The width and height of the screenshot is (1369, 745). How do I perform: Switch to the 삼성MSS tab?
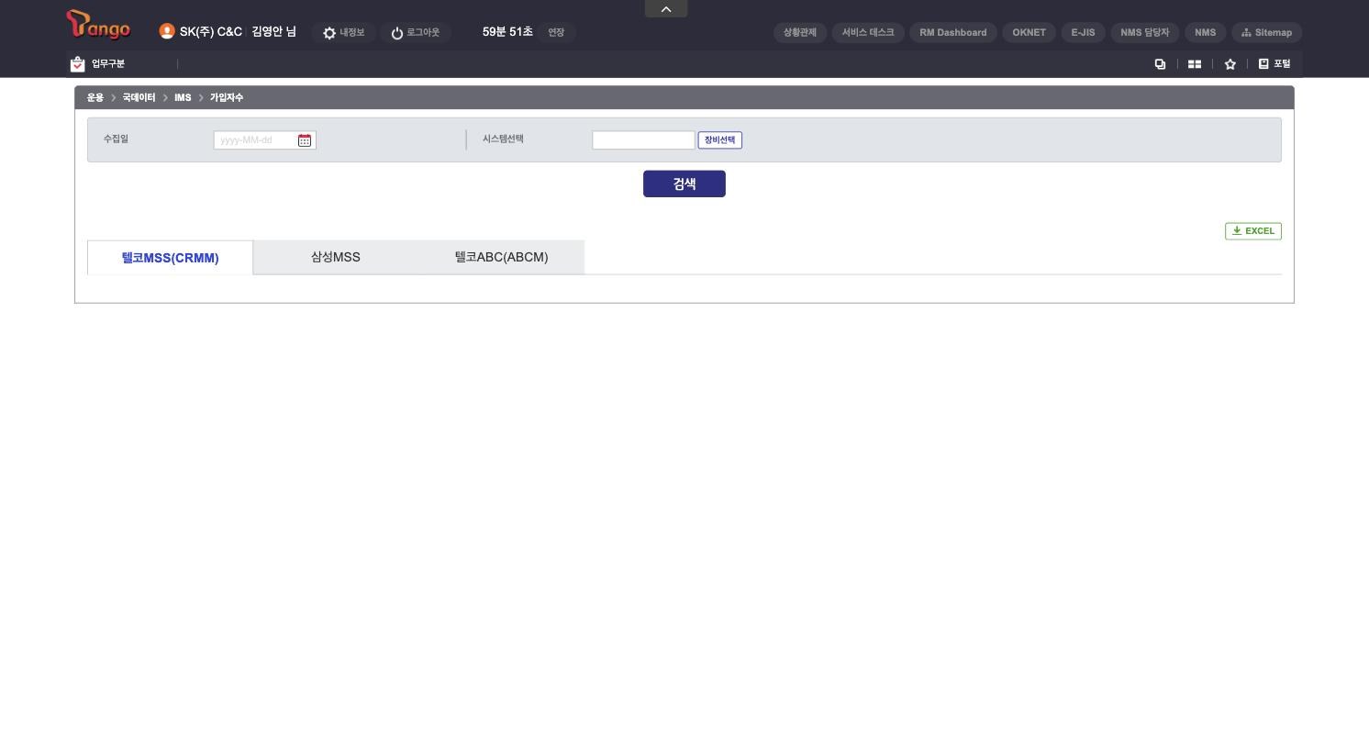[x=336, y=257]
